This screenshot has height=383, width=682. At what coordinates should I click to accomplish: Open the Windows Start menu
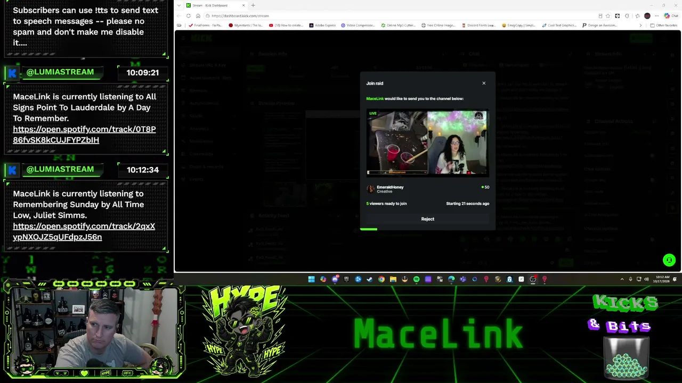pyautogui.click(x=311, y=279)
